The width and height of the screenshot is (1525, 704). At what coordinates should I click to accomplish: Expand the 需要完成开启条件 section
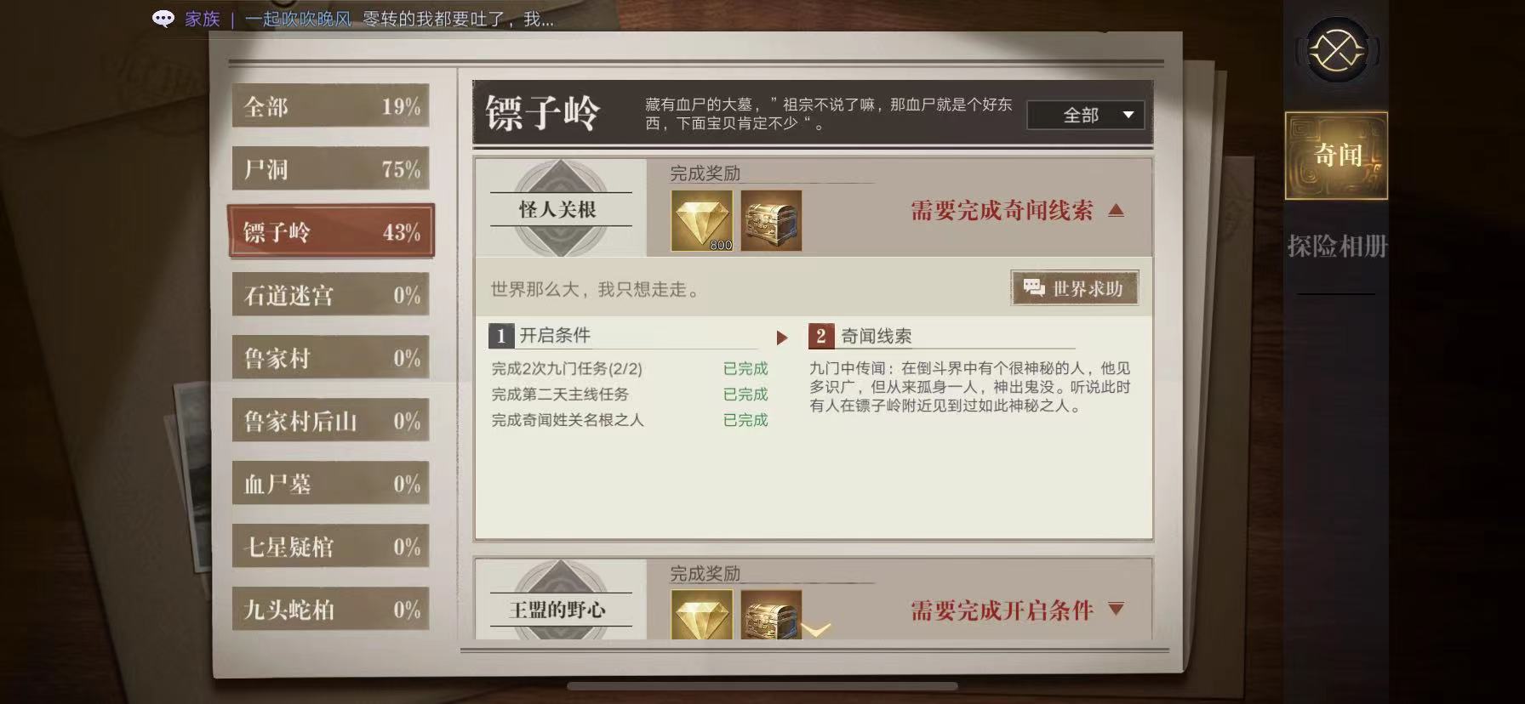1117,609
